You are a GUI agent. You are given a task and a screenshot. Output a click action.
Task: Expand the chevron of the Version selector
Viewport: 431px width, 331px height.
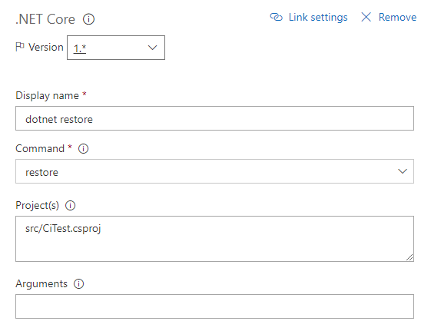pyautogui.click(x=152, y=48)
